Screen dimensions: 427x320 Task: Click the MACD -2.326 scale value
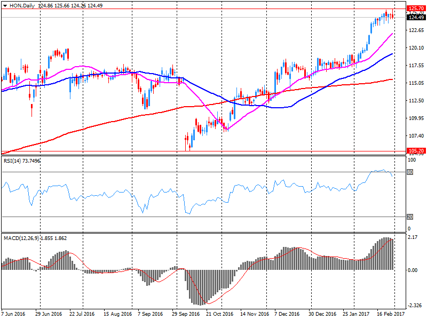click(414, 306)
